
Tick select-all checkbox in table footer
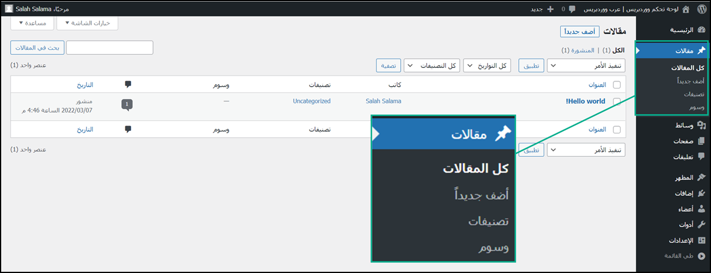coord(616,130)
